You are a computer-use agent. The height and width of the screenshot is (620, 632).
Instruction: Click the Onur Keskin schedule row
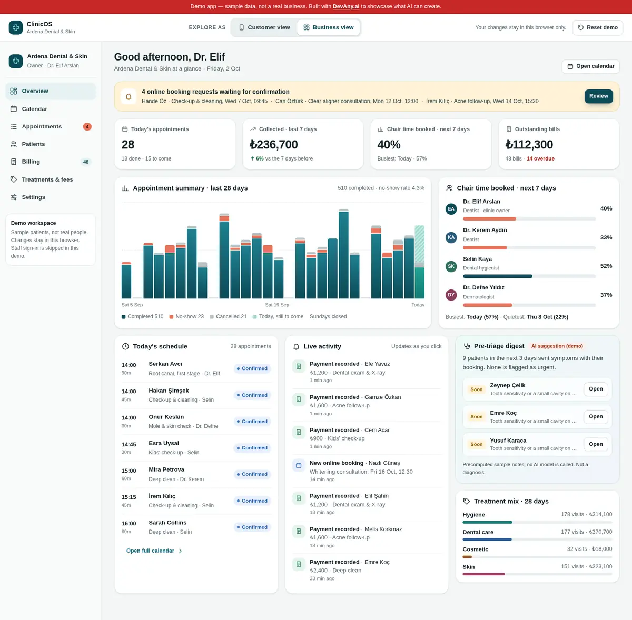click(196, 421)
